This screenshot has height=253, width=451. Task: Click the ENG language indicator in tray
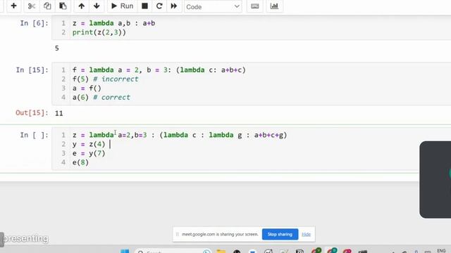tap(441, 251)
